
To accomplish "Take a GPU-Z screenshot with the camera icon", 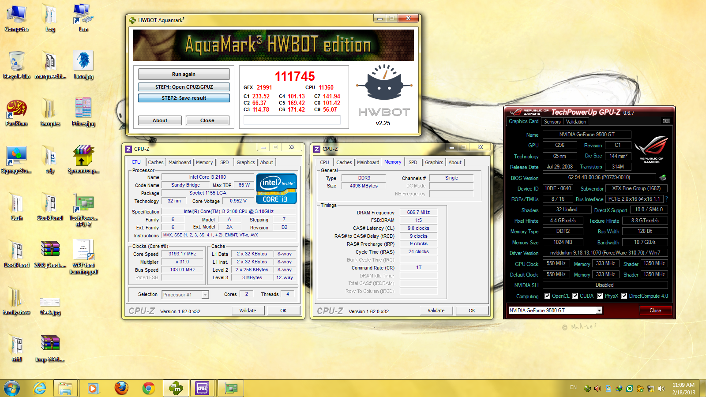I will coord(666,121).
